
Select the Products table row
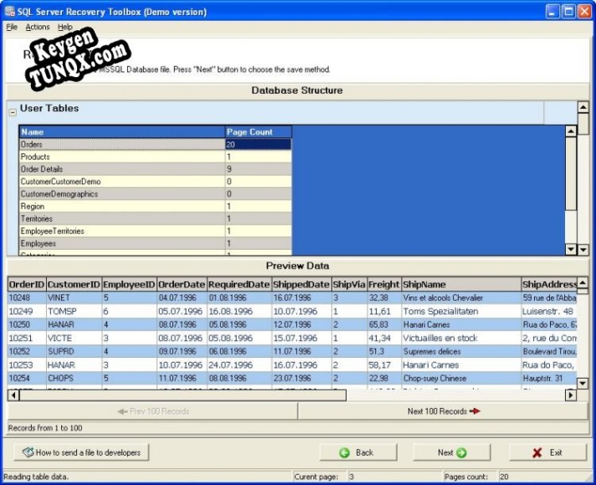click(x=156, y=157)
